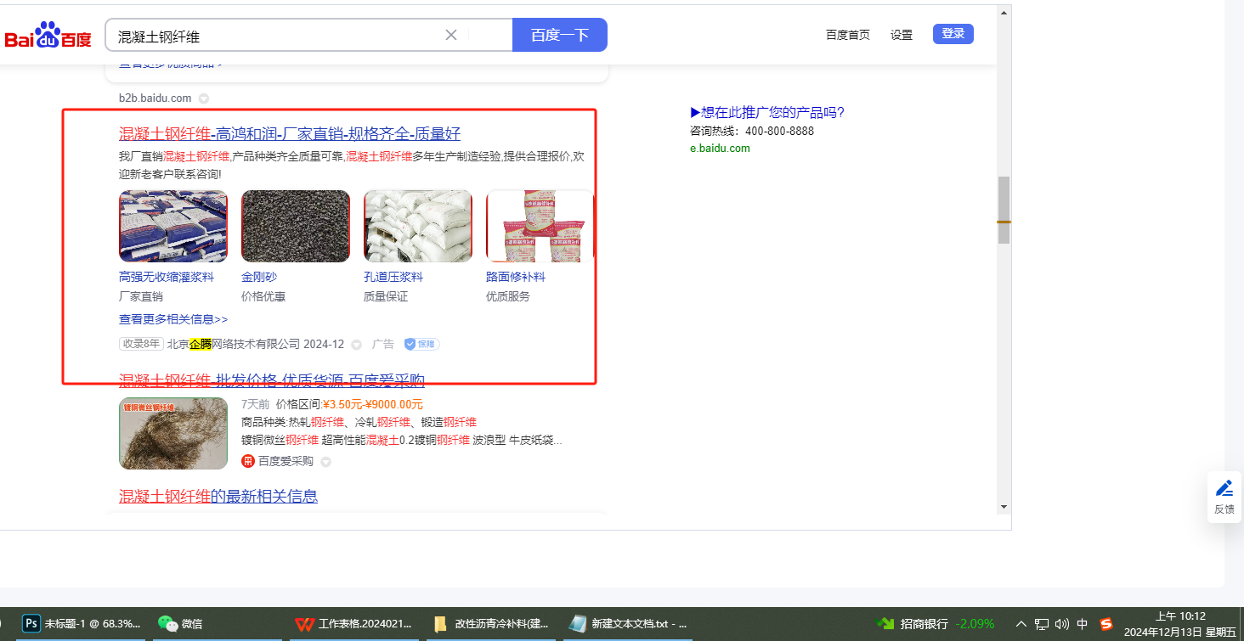Screen dimensions: 1244x641
Task: Clear the search box with the X icon
Action: [x=451, y=35]
